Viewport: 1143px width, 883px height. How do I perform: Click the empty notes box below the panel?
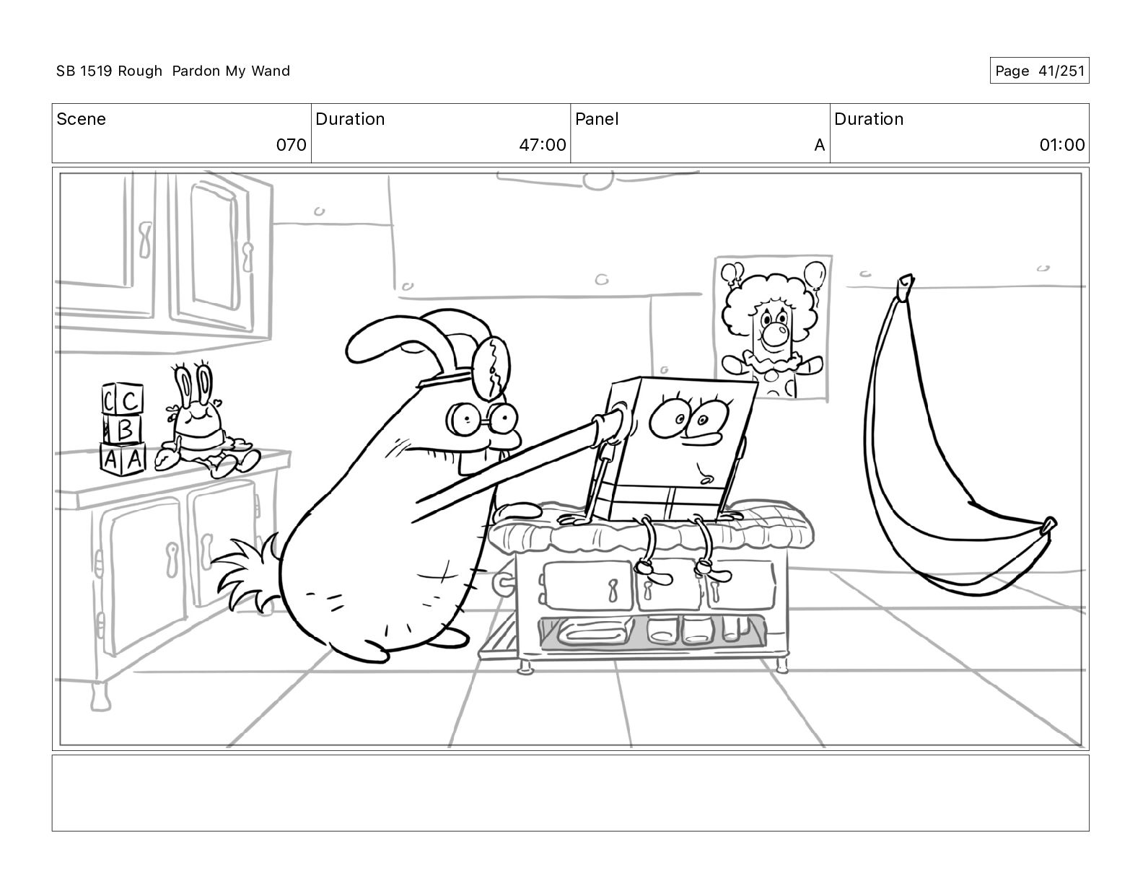click(x=570, y=793)
